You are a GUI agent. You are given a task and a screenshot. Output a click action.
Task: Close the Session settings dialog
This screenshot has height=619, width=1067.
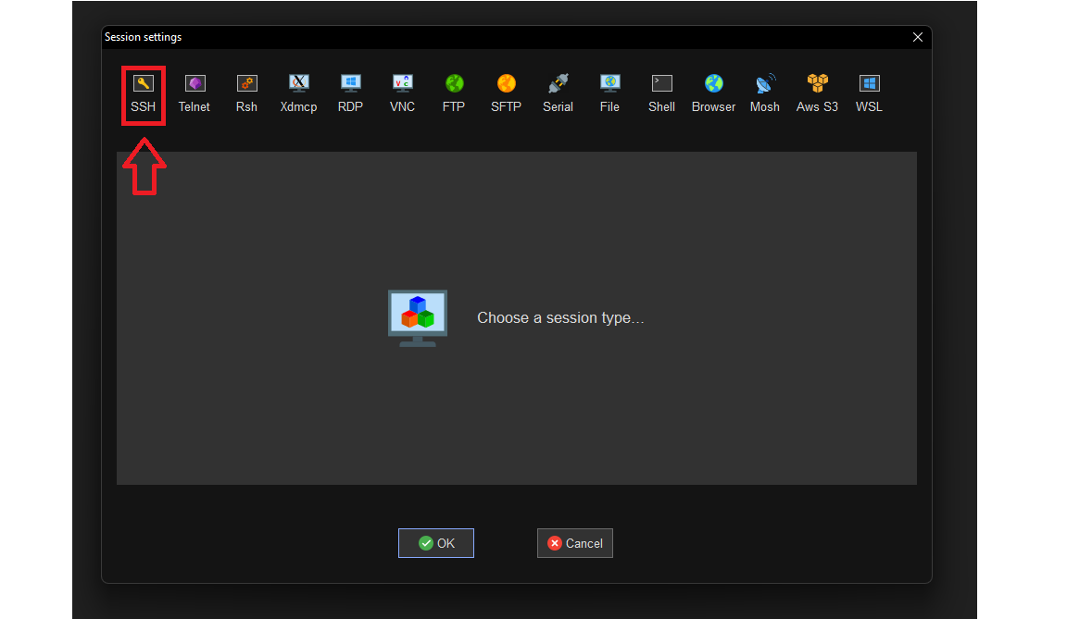[917, 37]
